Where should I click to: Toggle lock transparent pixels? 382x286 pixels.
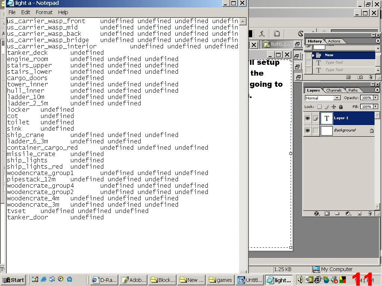point(319,107)
